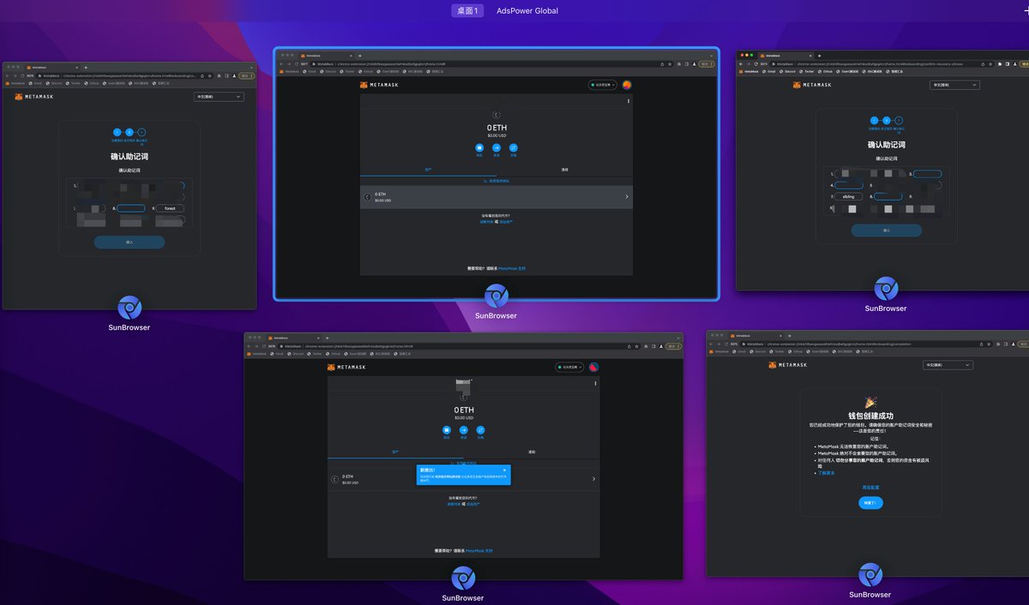This screenshot has width=1029, height=605.
Task: Click forest word field in top-left window
Action: (170, 208)
